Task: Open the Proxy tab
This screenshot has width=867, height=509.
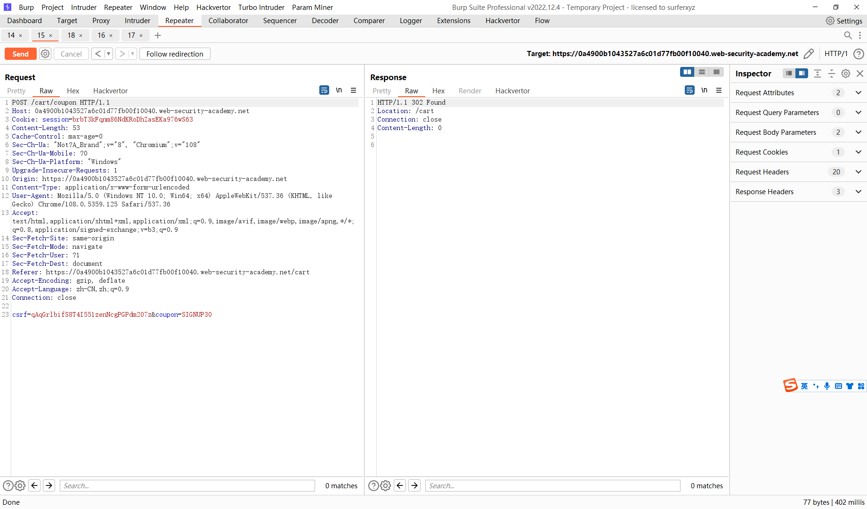Action: coord(101,21)
